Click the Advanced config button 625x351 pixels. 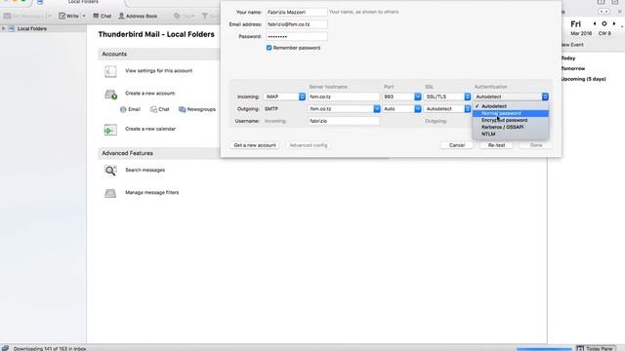pyautogui.click(x=309, y=145)
